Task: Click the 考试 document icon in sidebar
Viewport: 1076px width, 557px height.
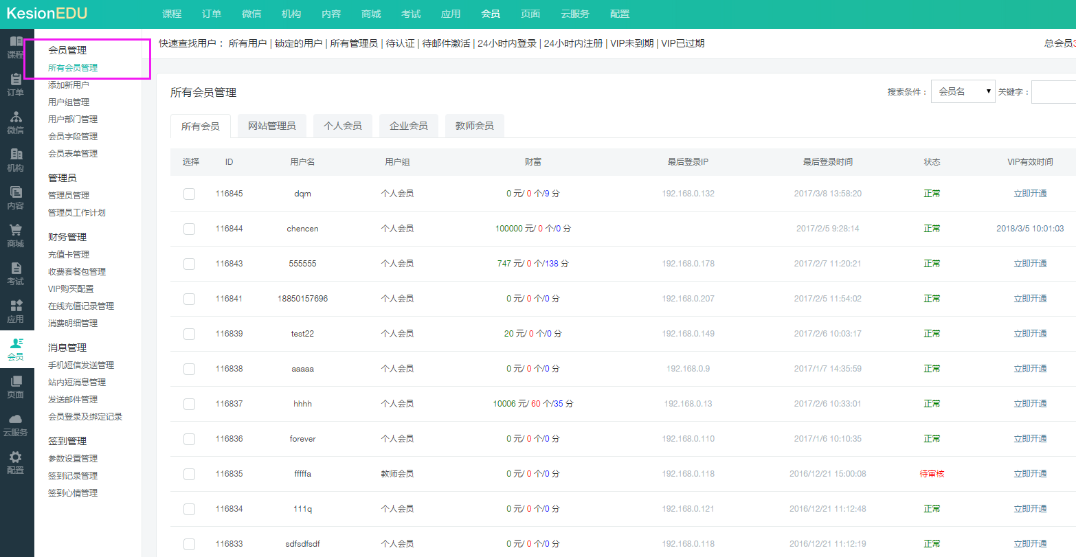Action: tap(16, 269)
